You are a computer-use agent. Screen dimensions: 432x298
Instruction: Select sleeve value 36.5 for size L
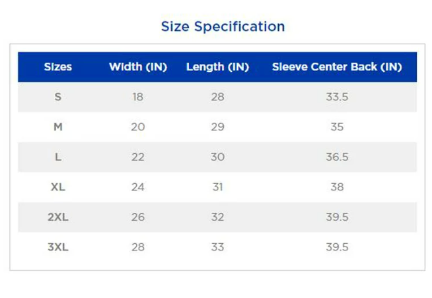tap(337, 157)
